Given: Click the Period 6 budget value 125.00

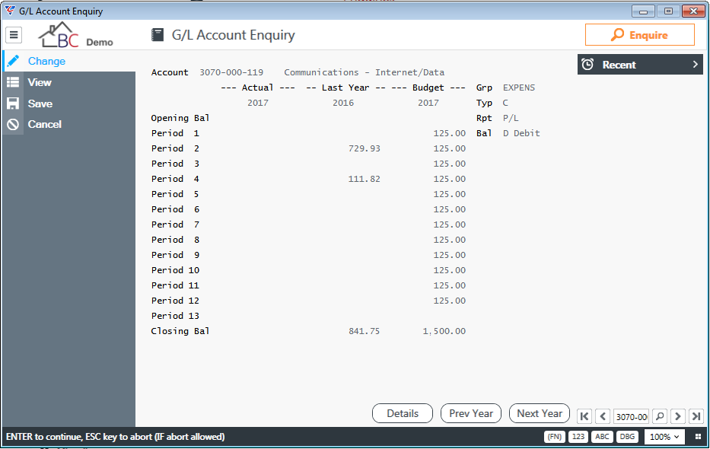Looking at the screenshot, I should 449,209.
